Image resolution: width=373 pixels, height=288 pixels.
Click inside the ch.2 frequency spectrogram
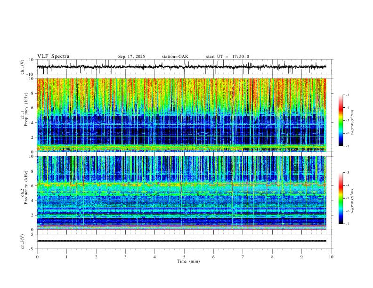tap(181, 193)
